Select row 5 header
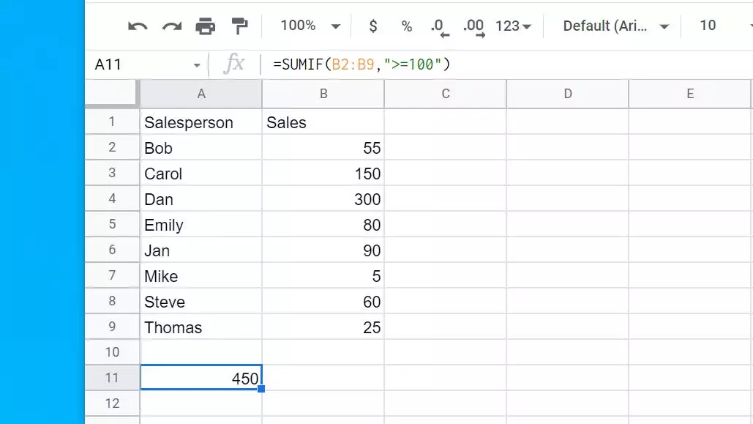The height and width of the screenshot is (424, 753). [112, 224]
